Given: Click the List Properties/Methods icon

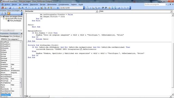Looking at the screenshot, I should point(87,8).
